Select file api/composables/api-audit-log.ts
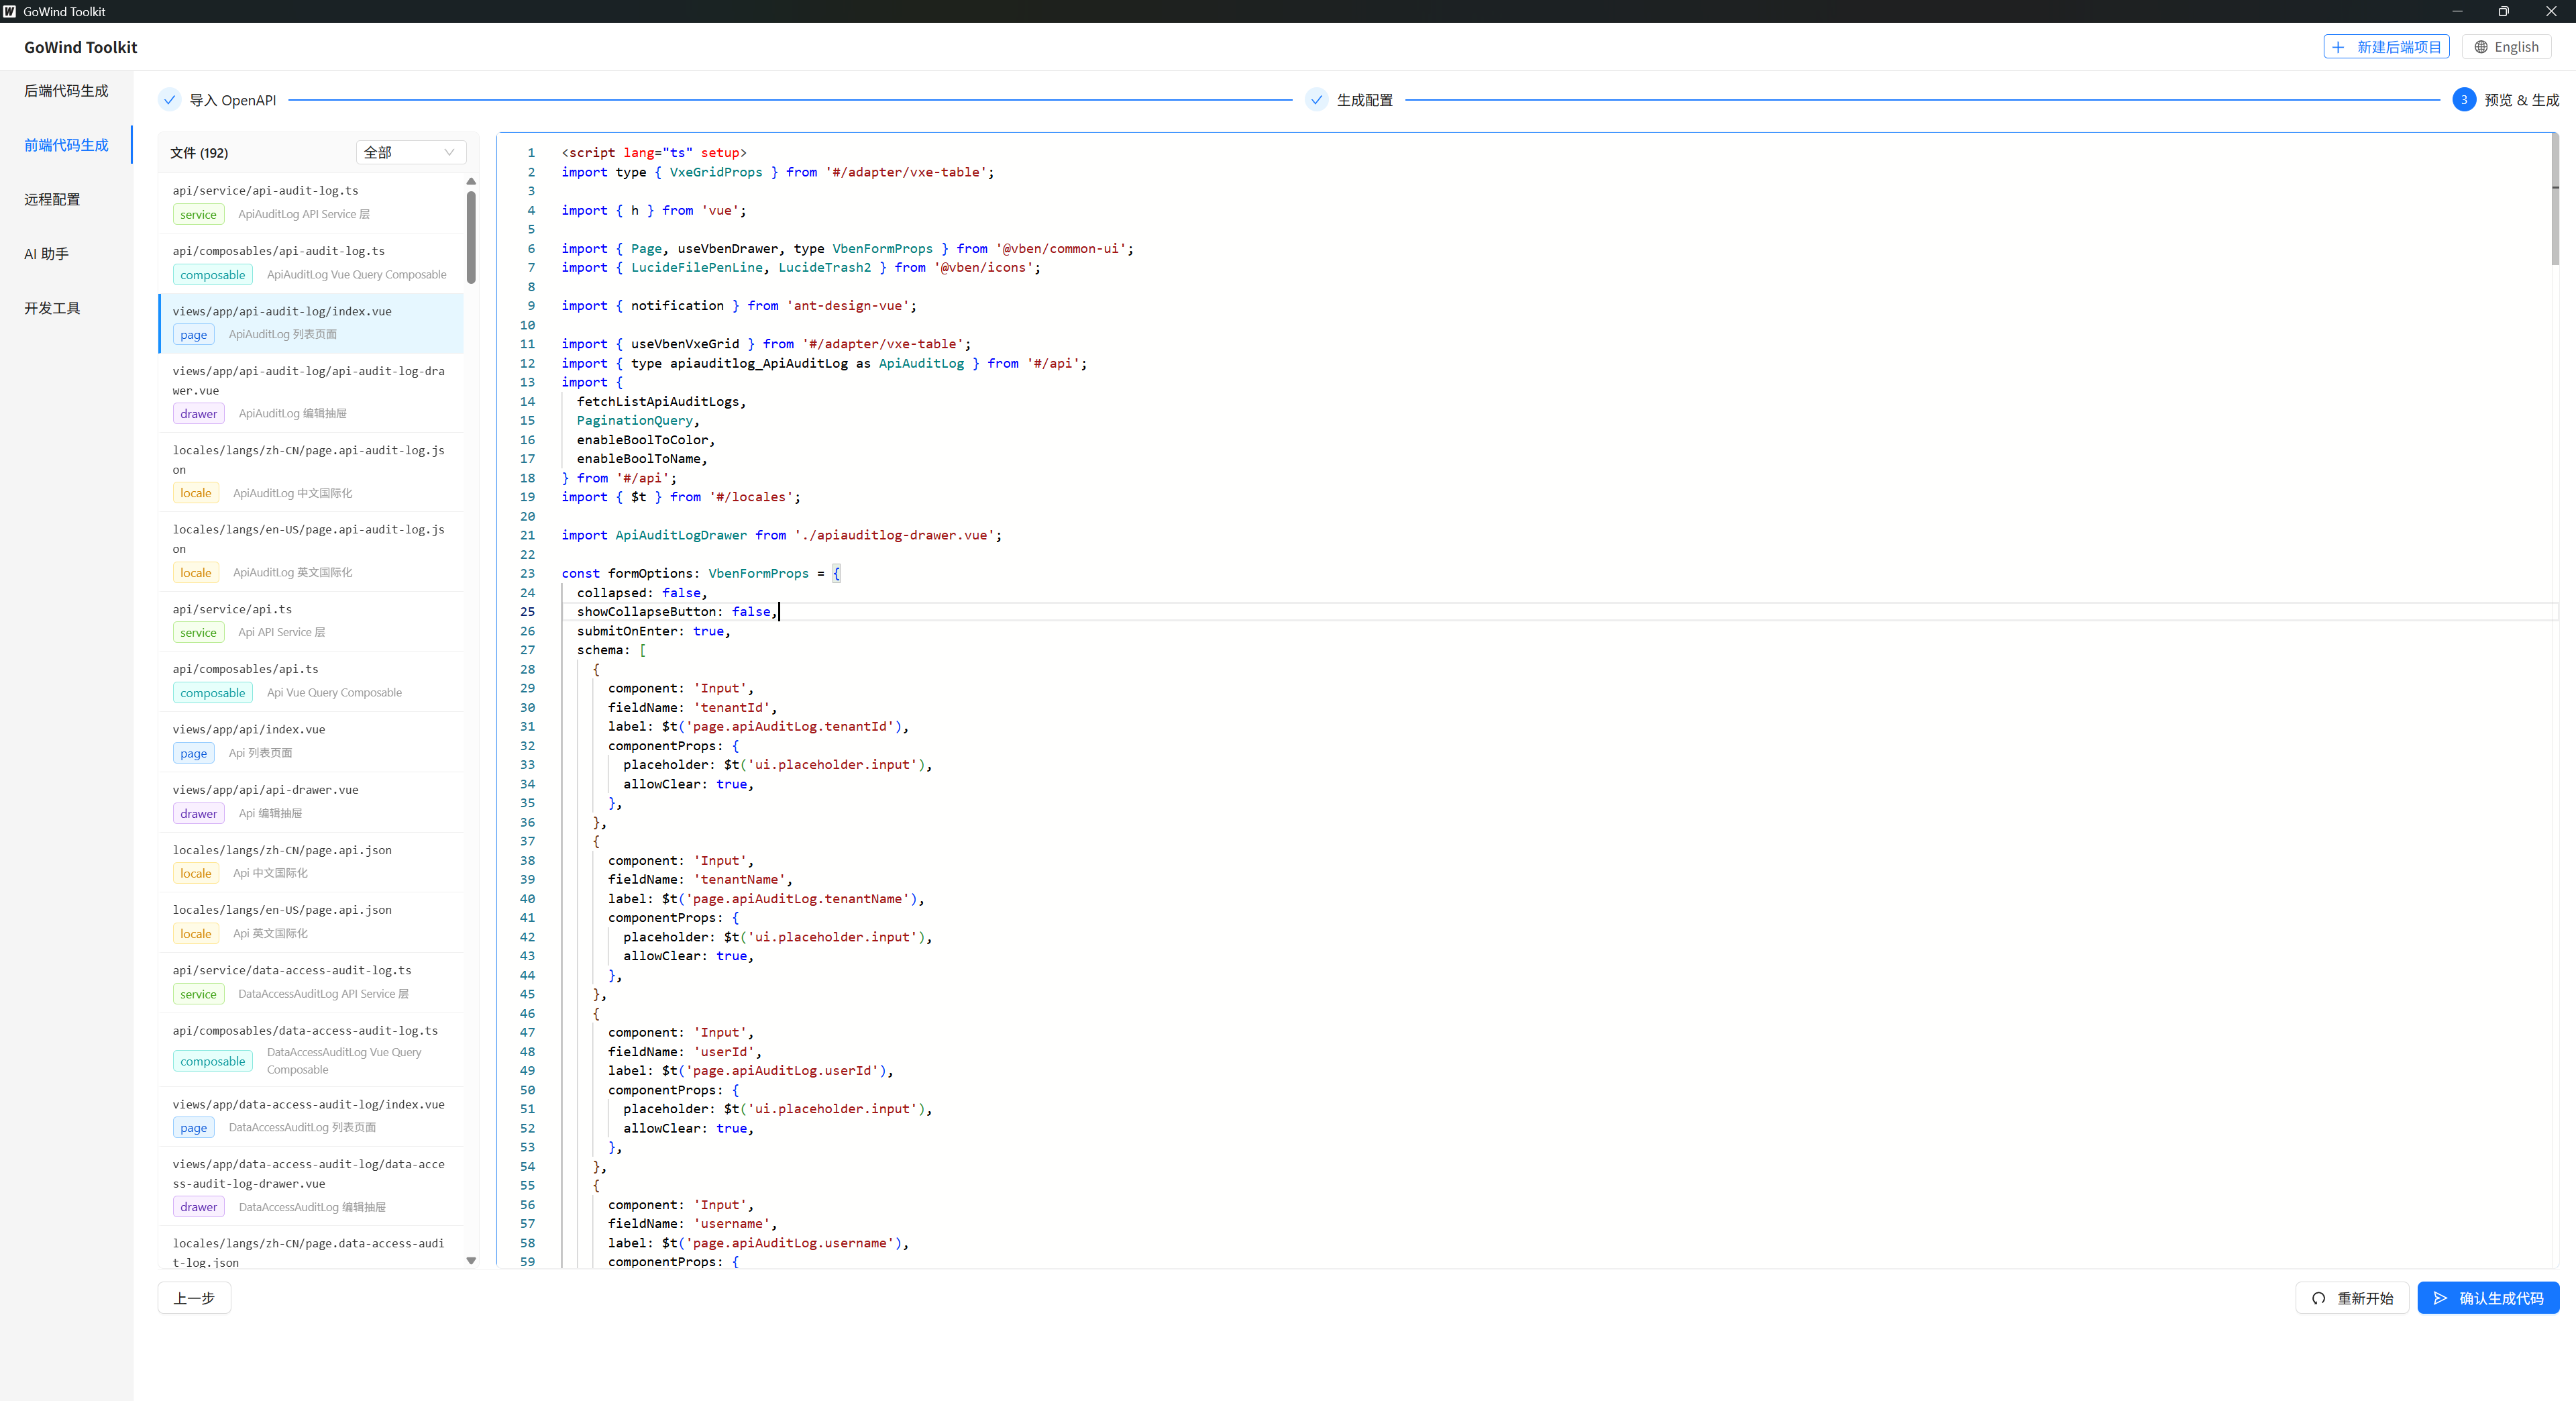The height and width of the screenshot is (1401, 2576). (311, 263)
